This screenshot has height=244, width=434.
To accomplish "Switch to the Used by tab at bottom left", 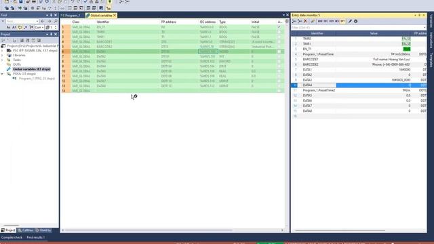I will click(x=43, y=230).
